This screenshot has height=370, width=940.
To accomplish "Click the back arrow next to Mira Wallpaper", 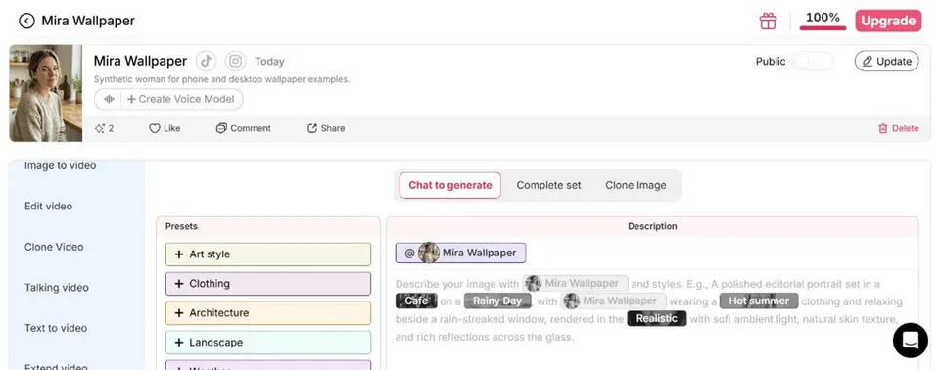I will click(26, 21).
